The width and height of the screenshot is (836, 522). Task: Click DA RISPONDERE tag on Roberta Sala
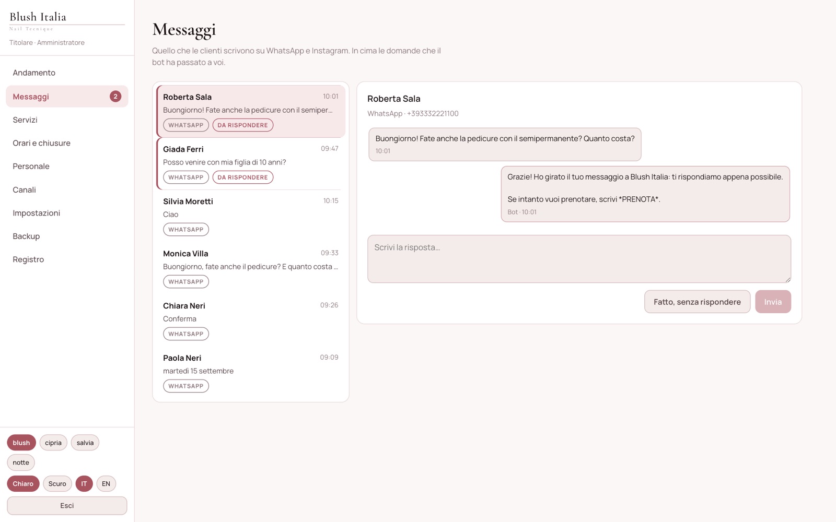(x=242, y=125)
